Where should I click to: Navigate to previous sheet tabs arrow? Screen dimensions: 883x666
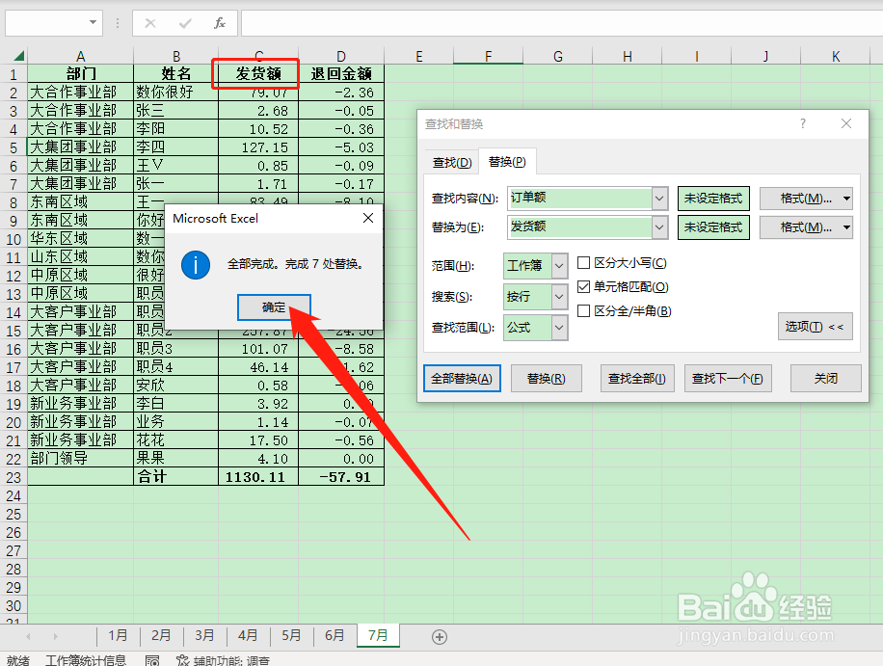coord(28,637)
